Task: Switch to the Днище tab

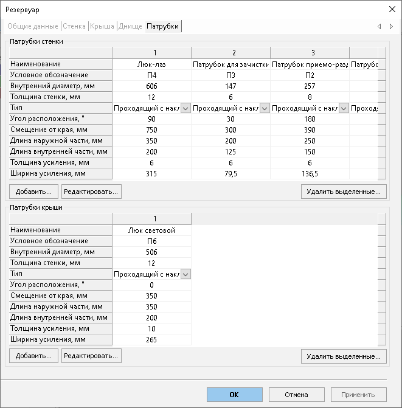Action: pyautogui.click(x=130, y=26)
